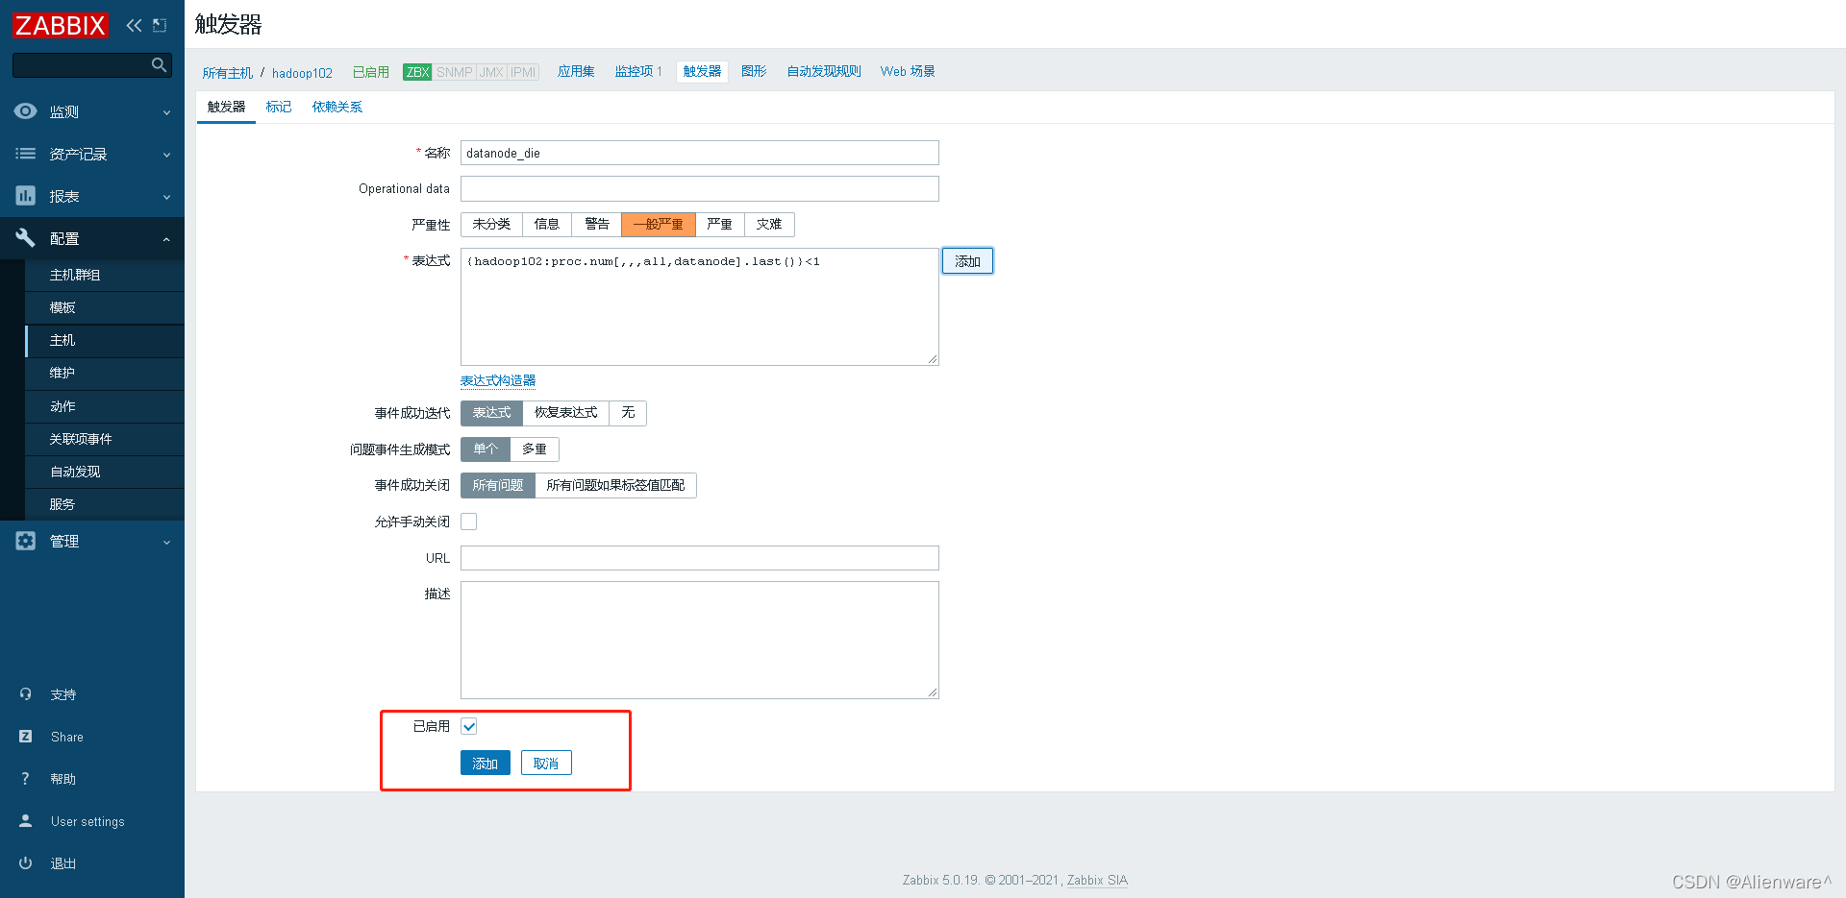Click the power icon for 退出
1846x898 pixels.
click(26, 863)
